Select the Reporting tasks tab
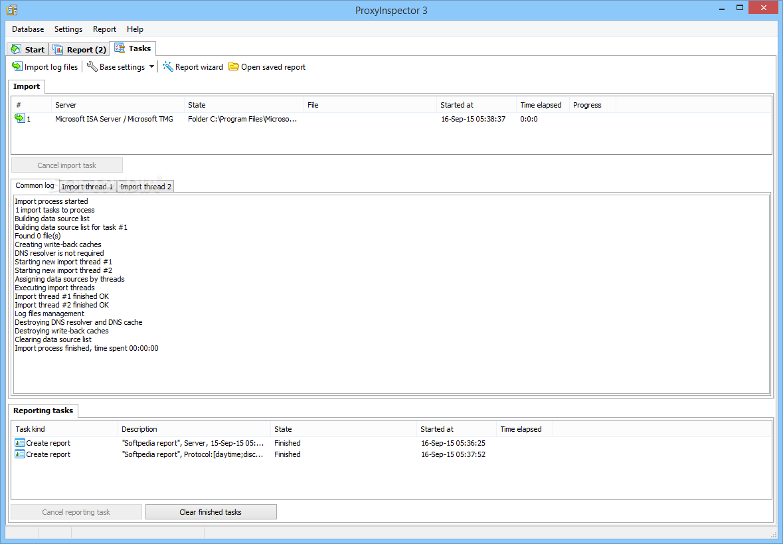Image resolution: width=783 pixels, height=544 pixels. (x=43, y=410)
